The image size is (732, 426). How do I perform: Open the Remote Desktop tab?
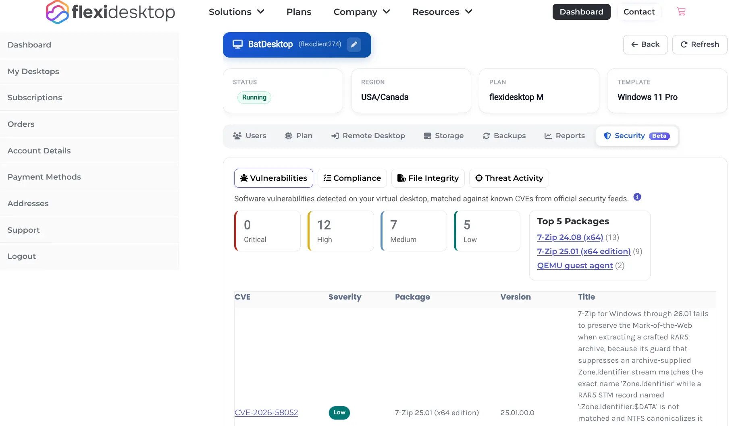(x=368, y=136)
